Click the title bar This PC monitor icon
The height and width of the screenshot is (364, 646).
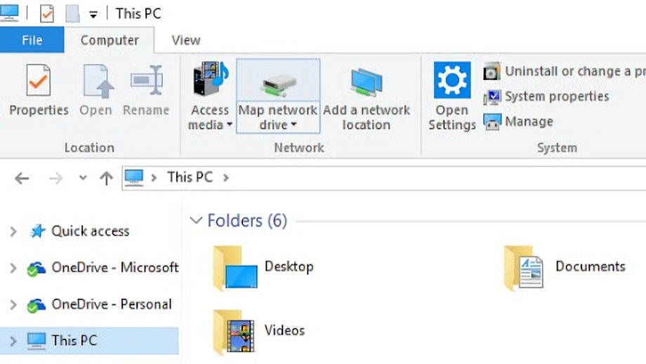pos(9,13)
